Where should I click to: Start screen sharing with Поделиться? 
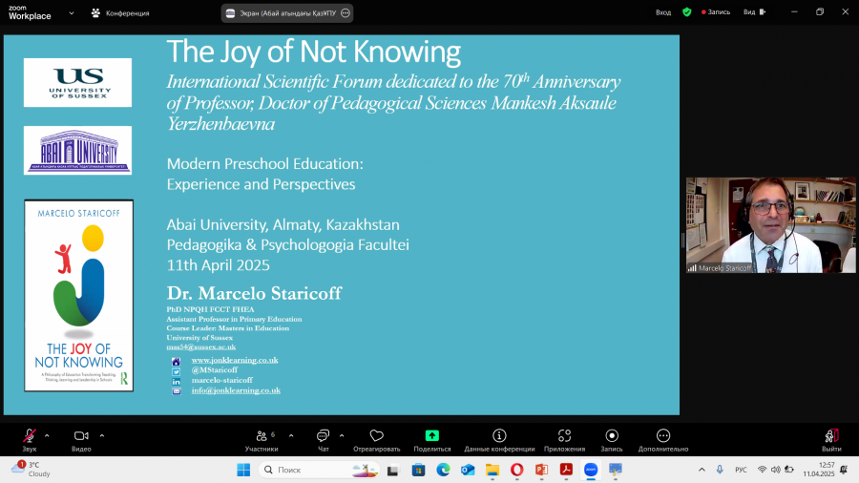point(431,440)
